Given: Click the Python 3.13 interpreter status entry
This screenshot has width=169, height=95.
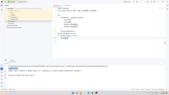Looking at the screenshot, I should (158, 89).
